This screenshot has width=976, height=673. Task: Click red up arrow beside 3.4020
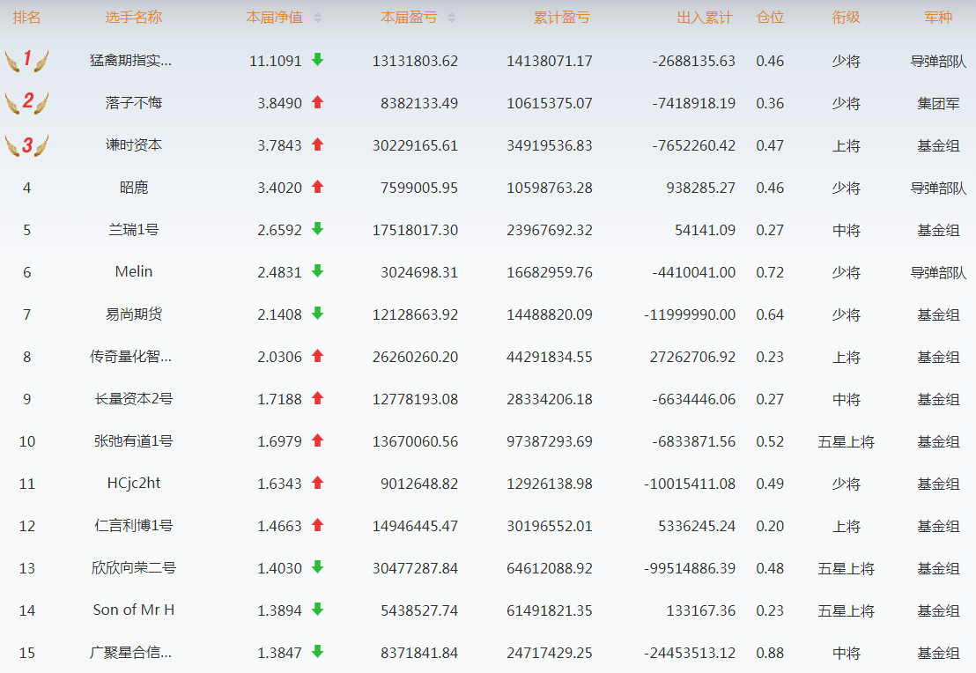[317, 187]
